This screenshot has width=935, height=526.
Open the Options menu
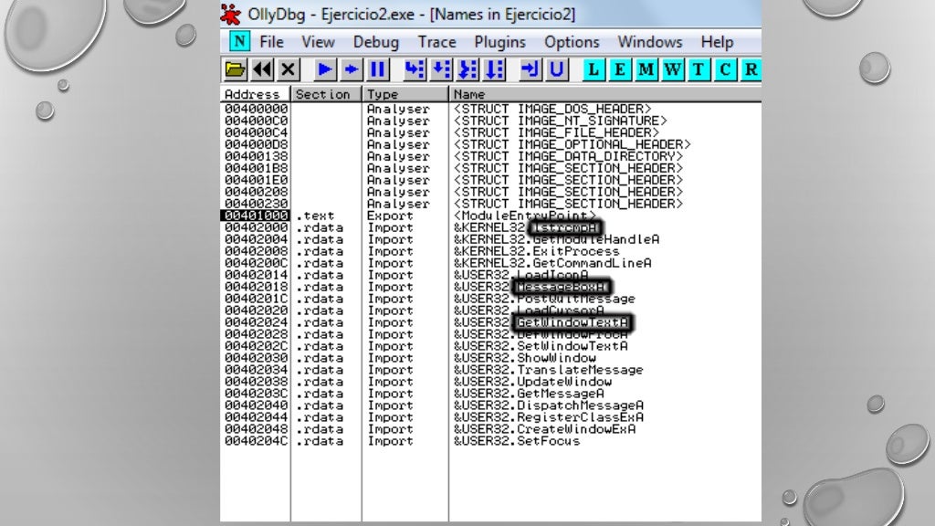pyautogui.click(x=572, y=42)
